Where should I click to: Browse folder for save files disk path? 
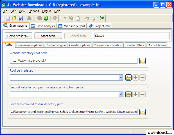143,112
